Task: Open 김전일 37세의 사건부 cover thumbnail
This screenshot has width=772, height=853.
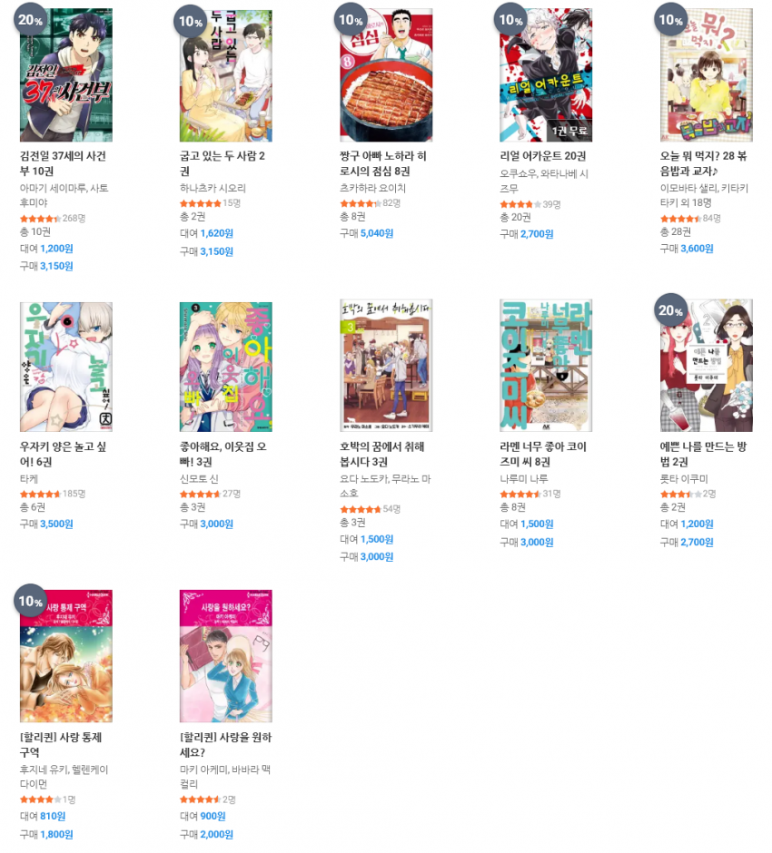Action: tap(66, 75)
